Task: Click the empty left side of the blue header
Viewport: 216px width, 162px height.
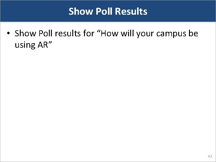Action: click(x=30, y=11)
